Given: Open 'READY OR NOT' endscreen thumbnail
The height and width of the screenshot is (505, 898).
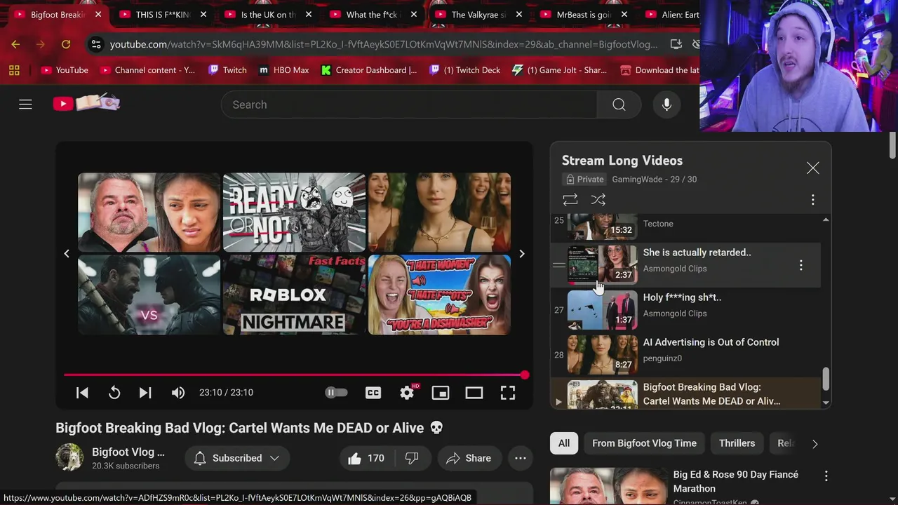Looking at the screenshot, I should [x=294, y=212].
